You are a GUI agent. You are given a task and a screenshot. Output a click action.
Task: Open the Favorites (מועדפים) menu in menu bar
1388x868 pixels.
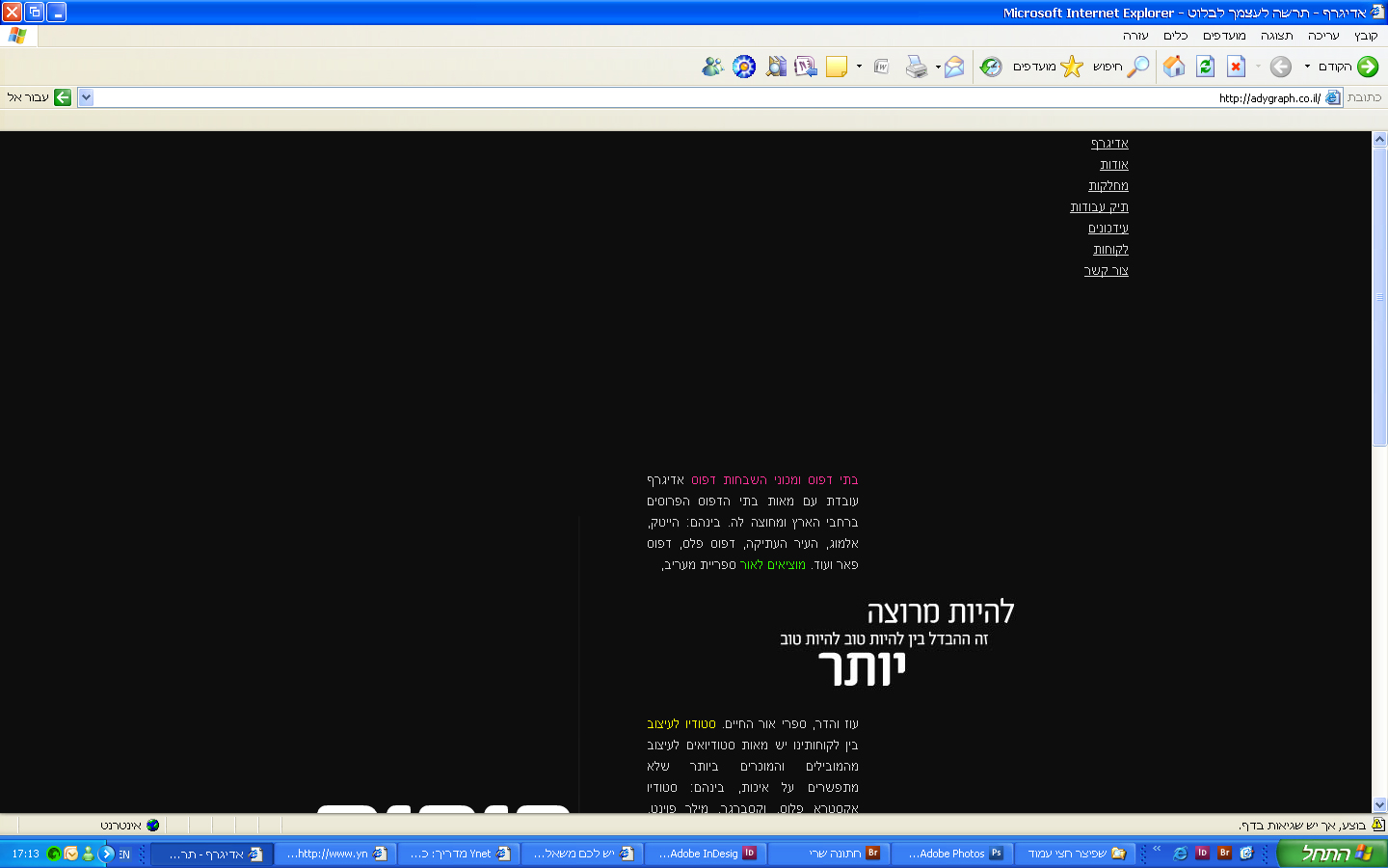tap(1224, 36)
